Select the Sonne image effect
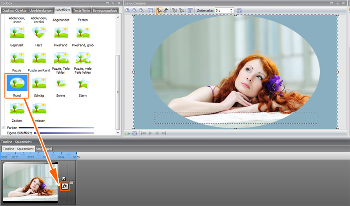The width and height of the screenshot is (350, 206). [x=60, y=83]
